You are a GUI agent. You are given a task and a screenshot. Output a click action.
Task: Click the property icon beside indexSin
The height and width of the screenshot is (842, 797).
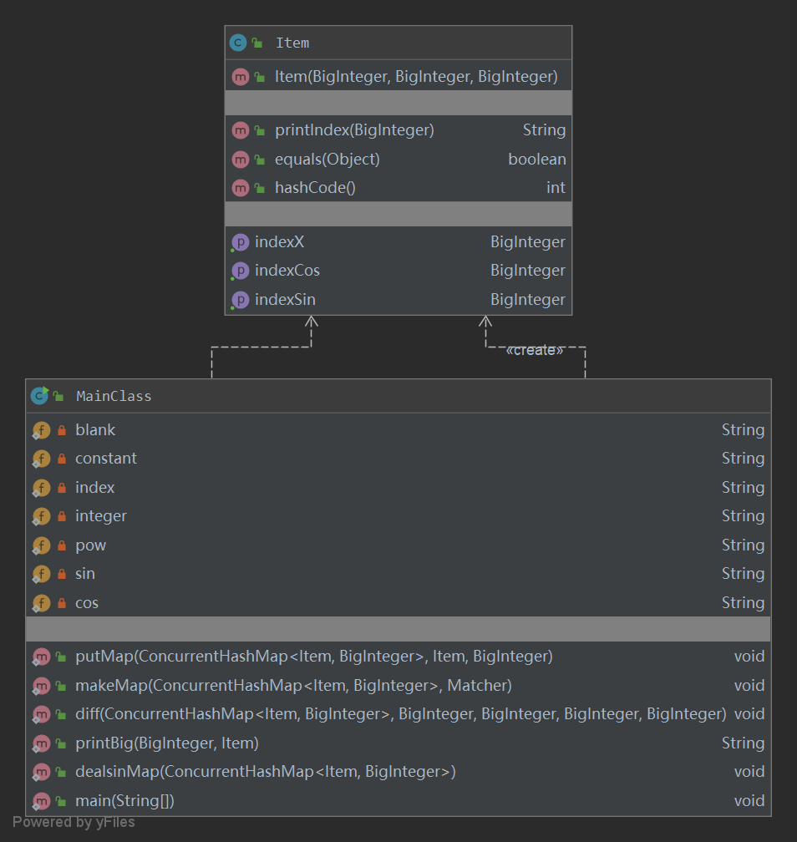pos(241,300)
